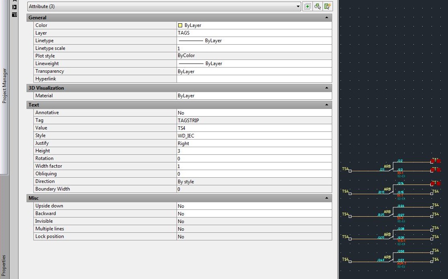Collapse the 3D Visualization section
The image size is (448, 279).
pyautogui.click(x=327, y=88)
